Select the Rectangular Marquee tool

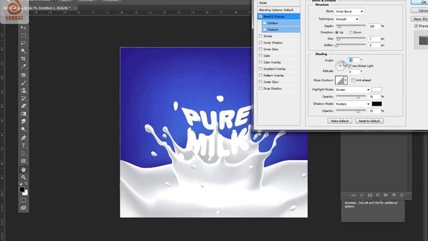coord(23,35)
